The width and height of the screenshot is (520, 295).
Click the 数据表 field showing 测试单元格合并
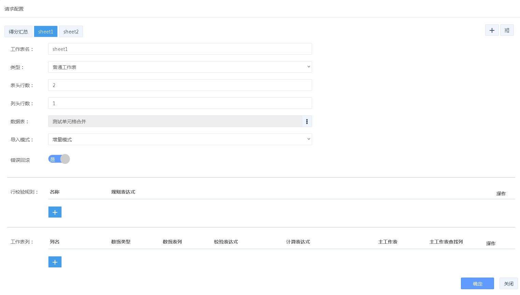point(175,122)
